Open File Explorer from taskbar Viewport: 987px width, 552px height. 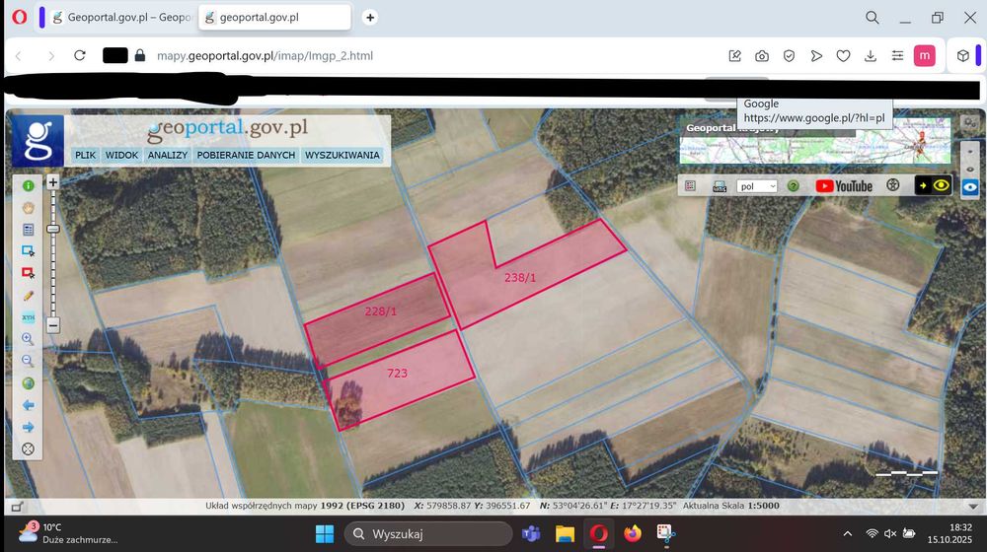click(565, 534)
